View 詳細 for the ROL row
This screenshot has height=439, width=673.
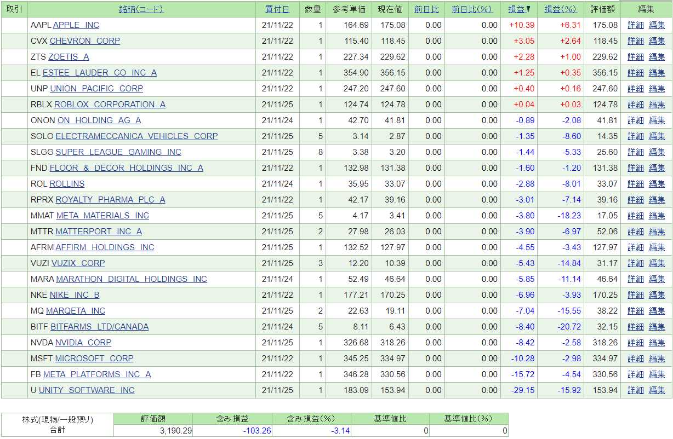(636, 184)
